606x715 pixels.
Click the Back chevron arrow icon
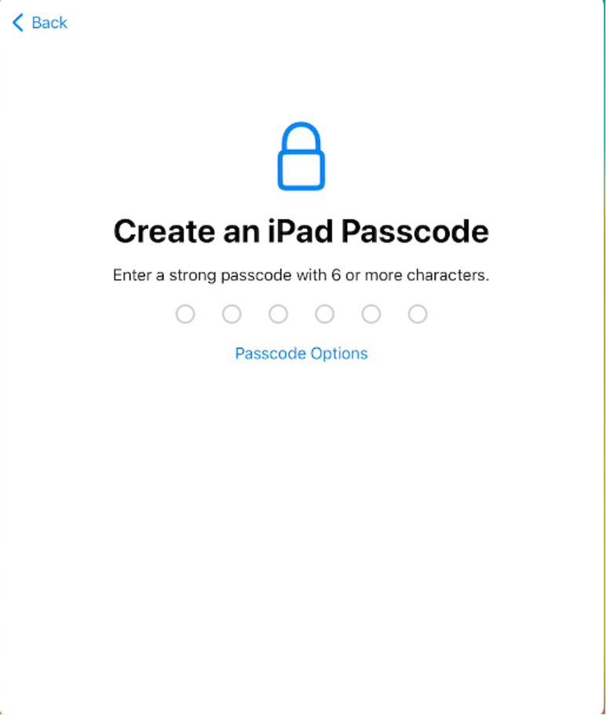18,22
